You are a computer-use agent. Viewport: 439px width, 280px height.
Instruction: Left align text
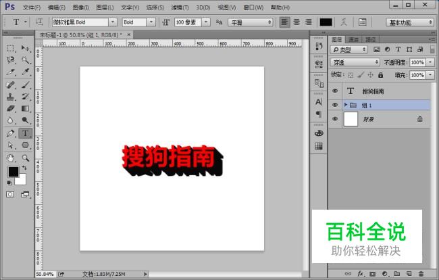point(285,22)
